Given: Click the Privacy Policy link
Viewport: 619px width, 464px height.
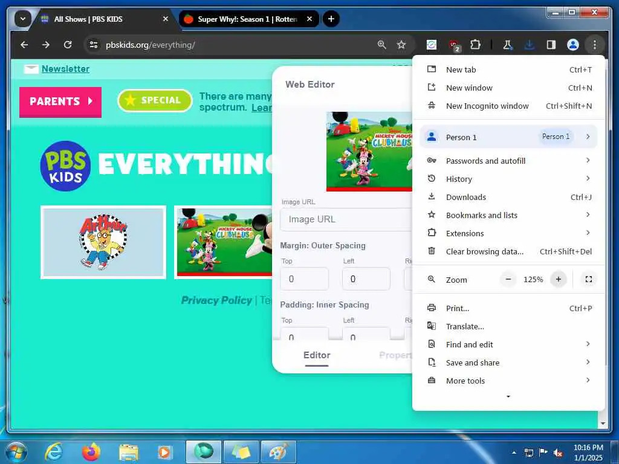Looking at the screenshot, I should pyautogui.click(x=216, y=300).
